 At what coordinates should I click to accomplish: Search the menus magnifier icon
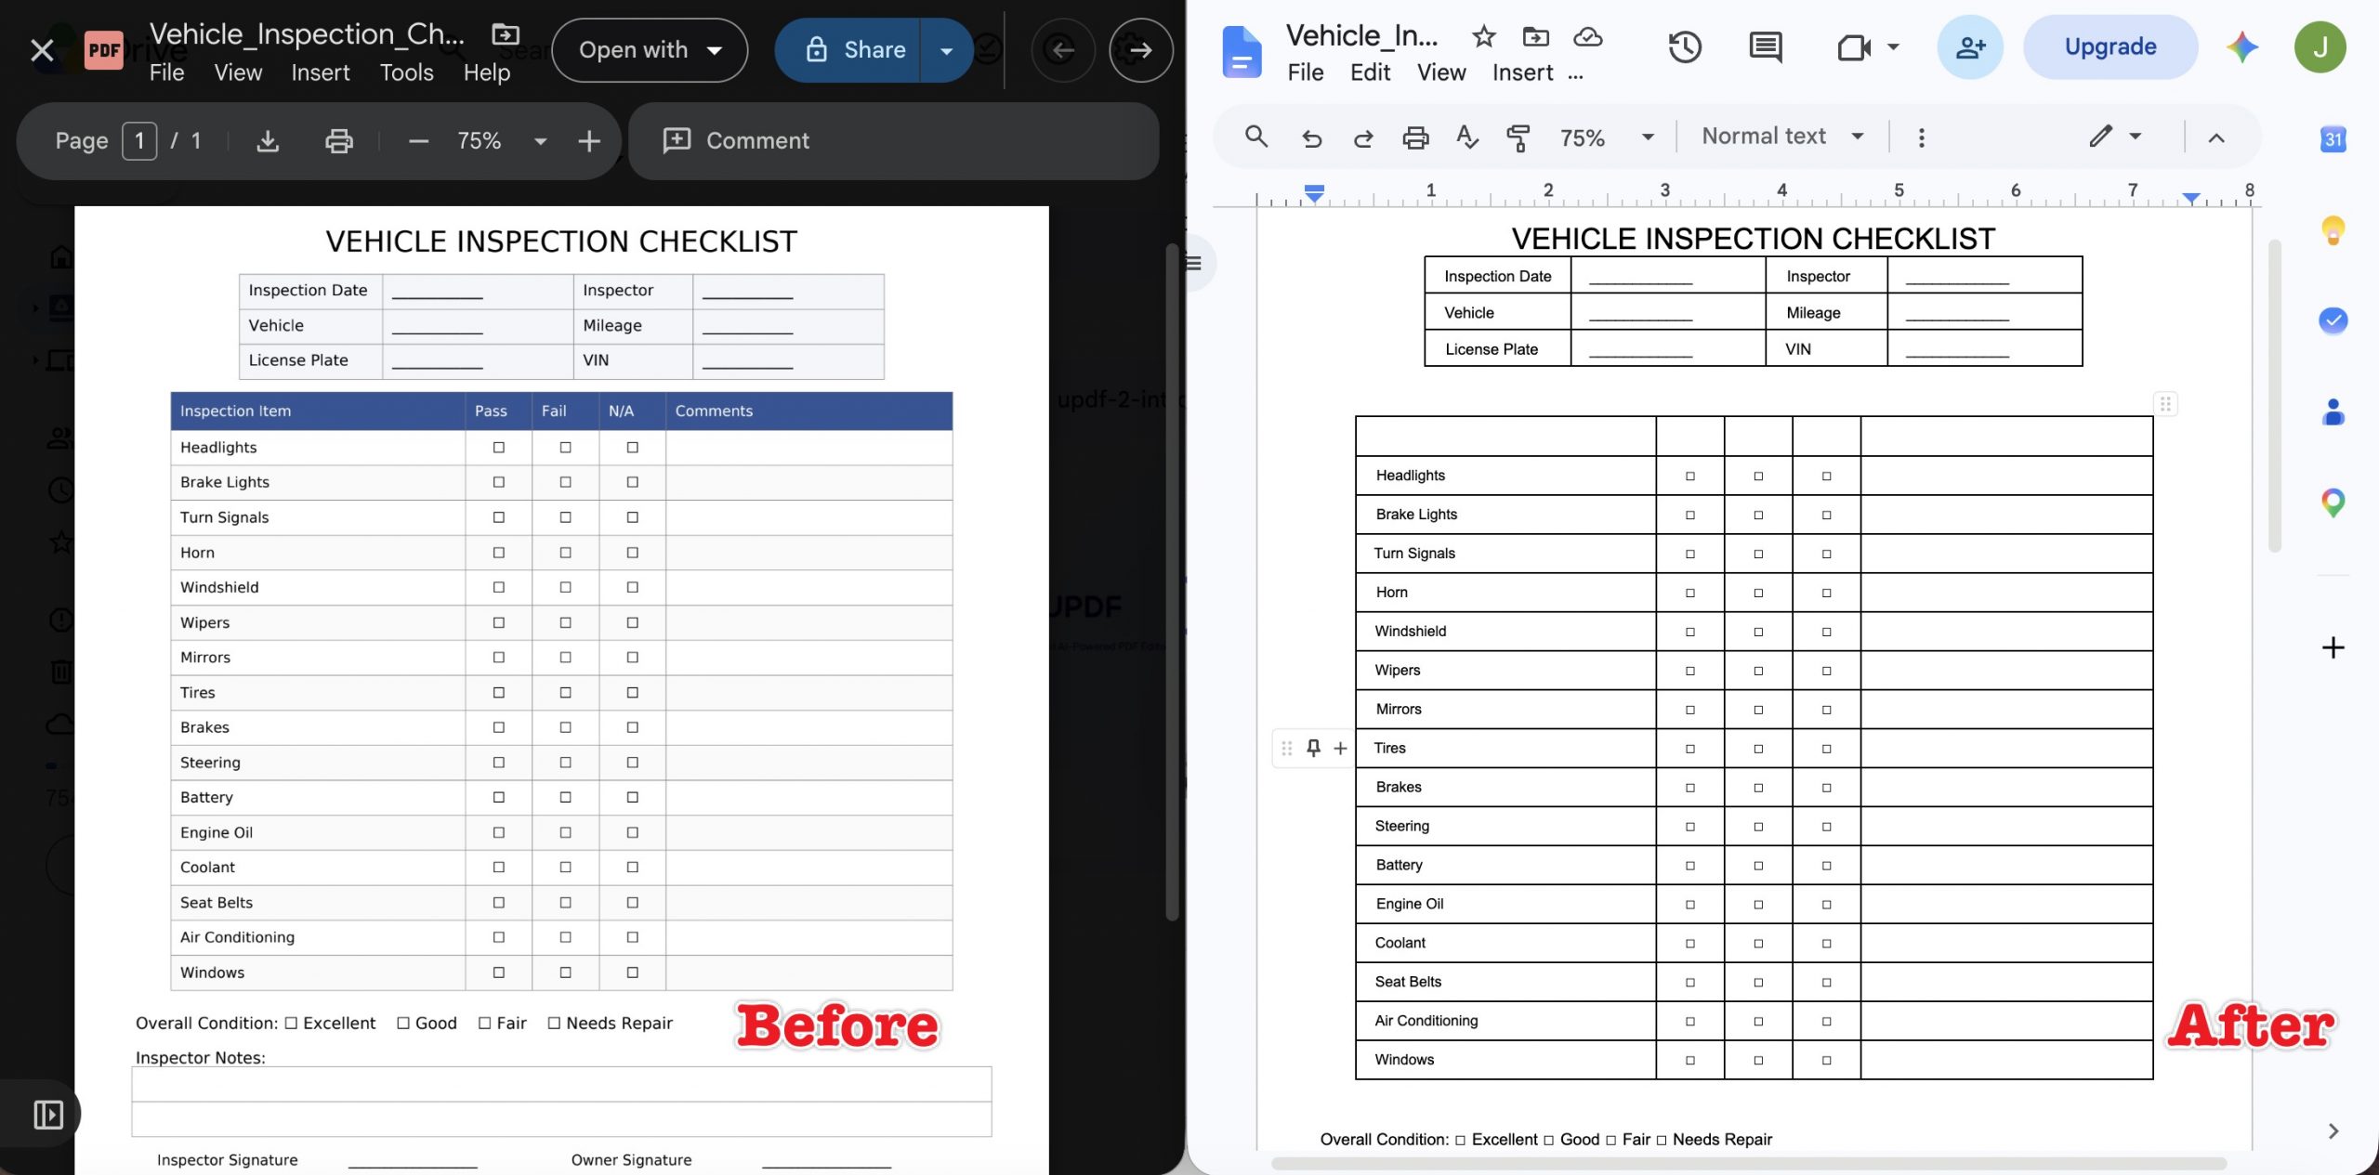coord(1255,137)
